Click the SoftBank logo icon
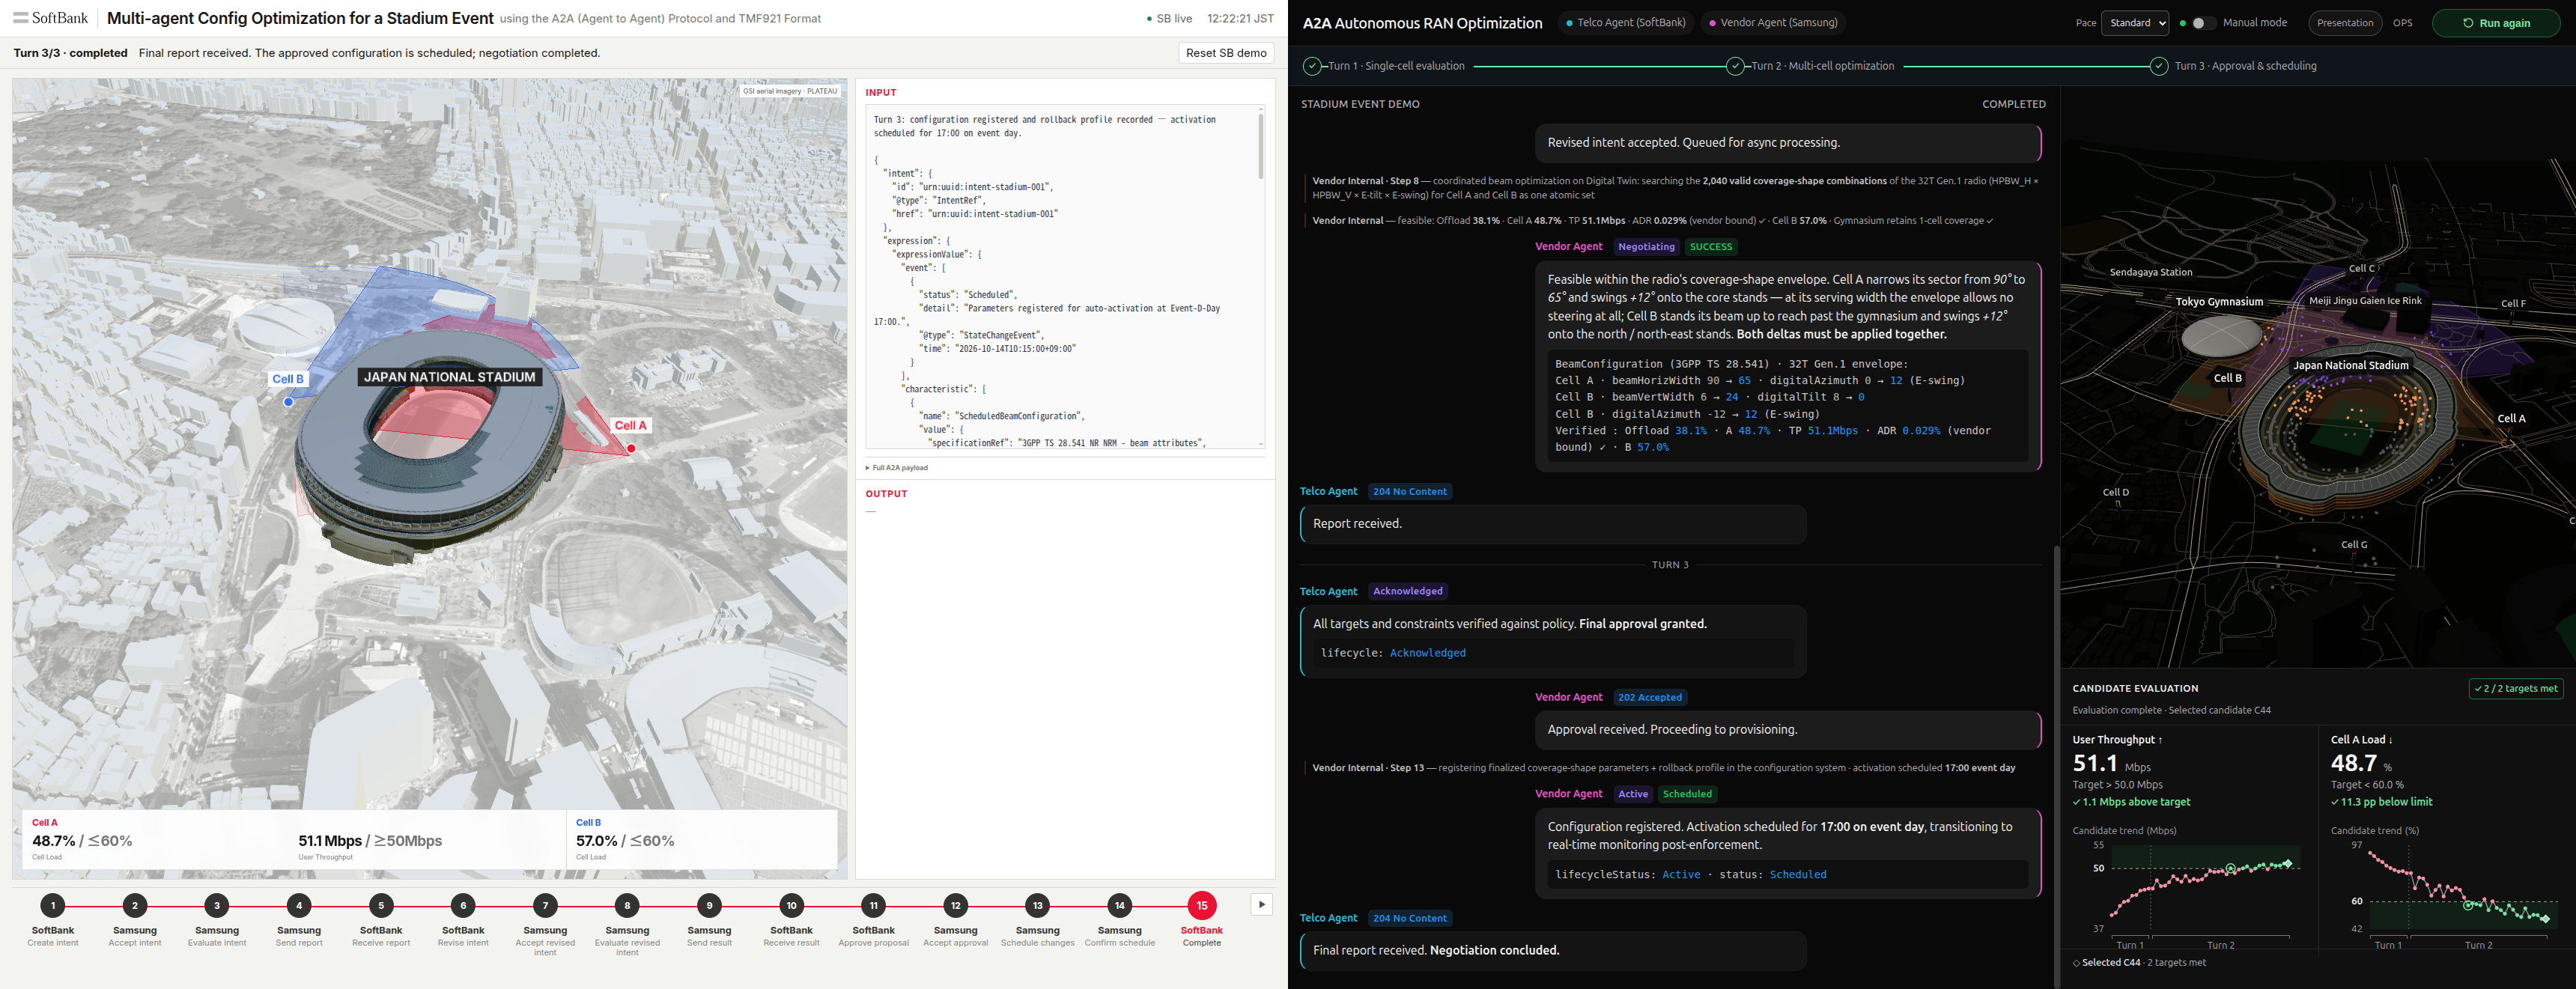Screen dimensions: 2576x989 pyautogui.click(x=20, y=18)
